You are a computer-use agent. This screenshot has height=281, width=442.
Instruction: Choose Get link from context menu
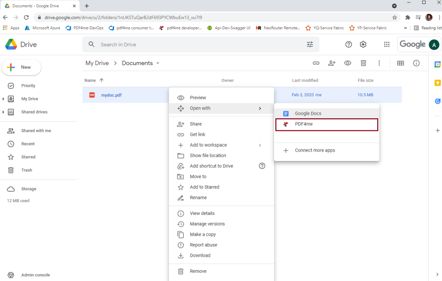tap(221, 134)
